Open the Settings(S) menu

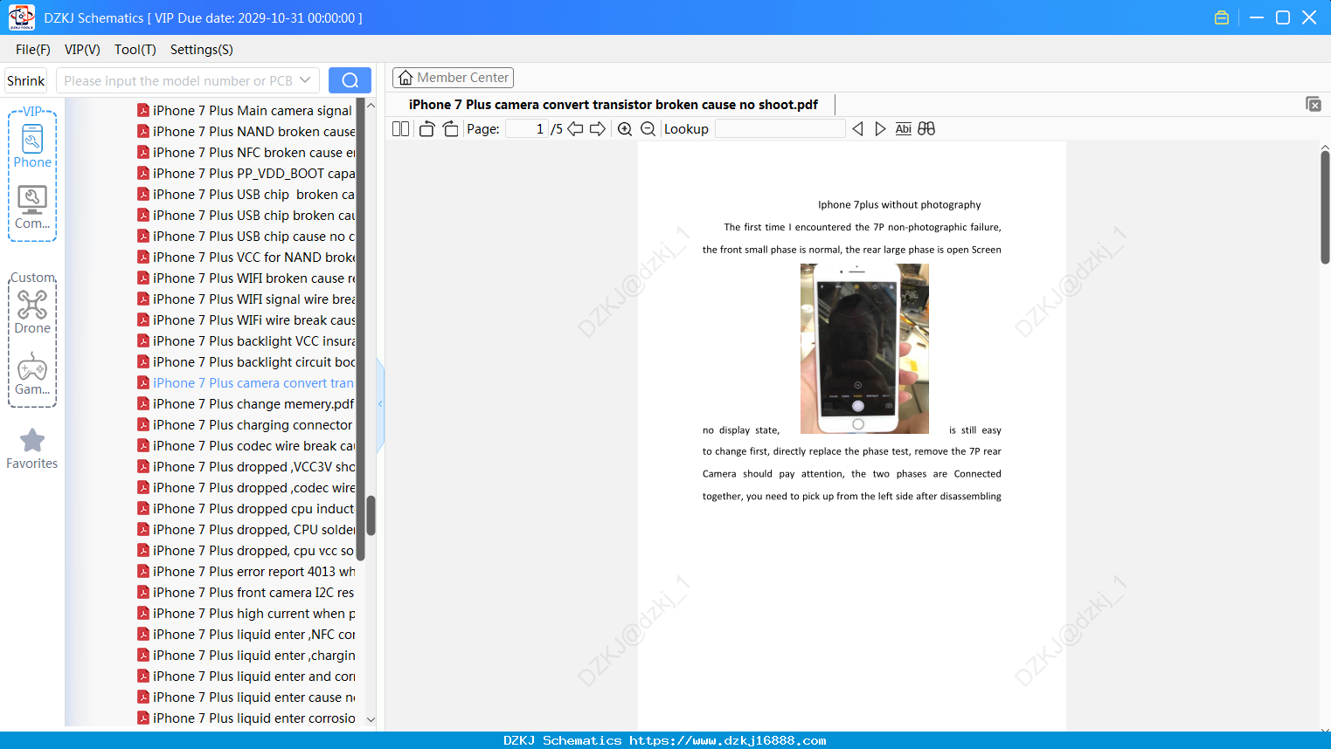202,50
